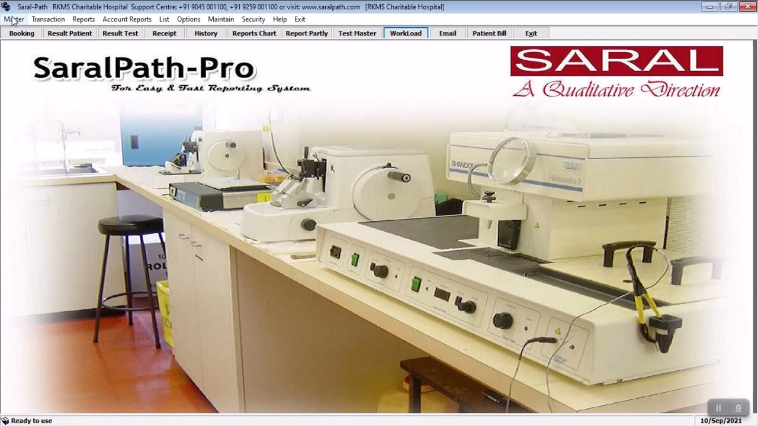This screenshot has height=426, width=758.
Task: Click the status bar application icon
Action: (5, 421)
